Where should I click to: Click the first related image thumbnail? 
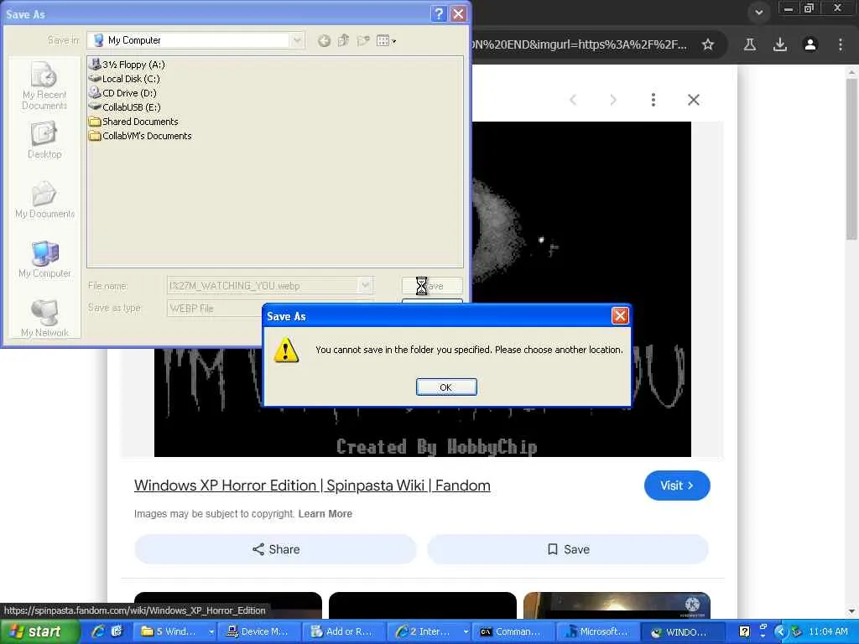pos(228,605)
